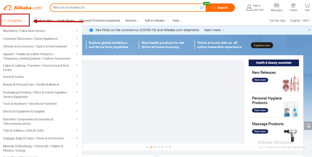Click Explore global exhibitors banner text
The image size is (312, 157).
109,45
